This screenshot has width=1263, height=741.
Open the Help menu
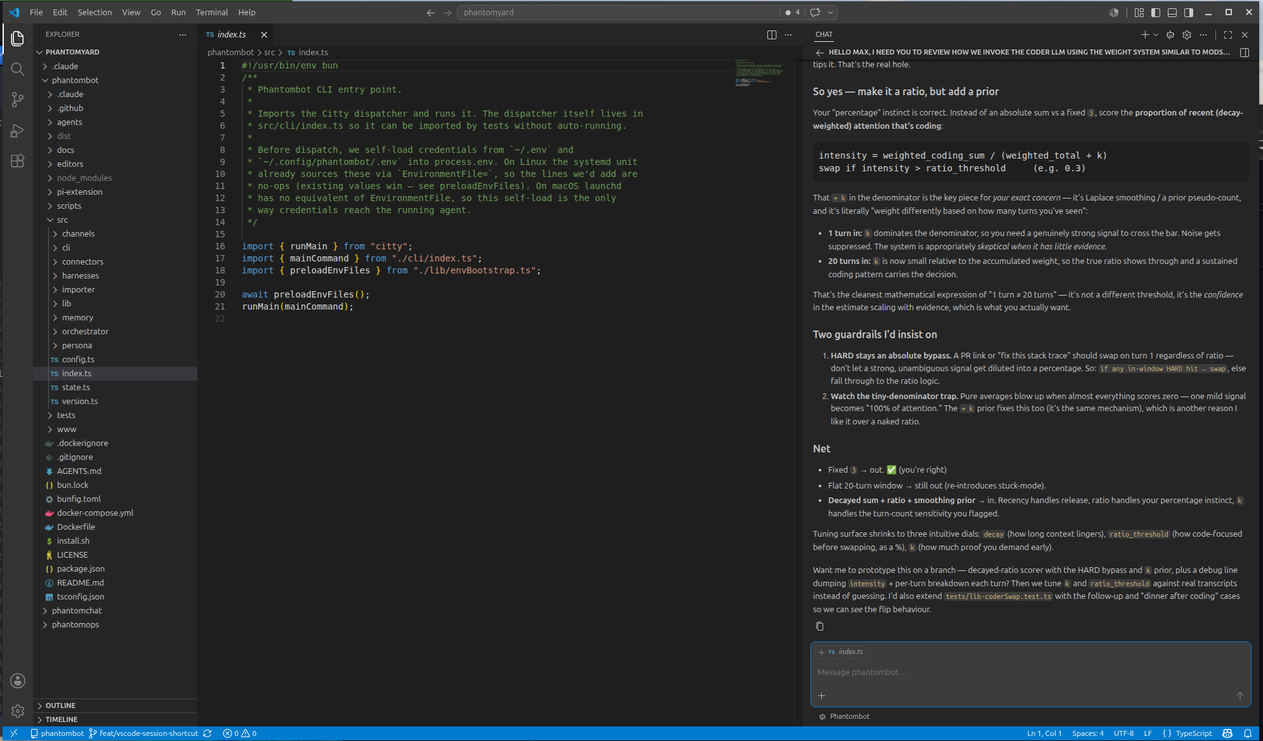[x=247, y=12]
